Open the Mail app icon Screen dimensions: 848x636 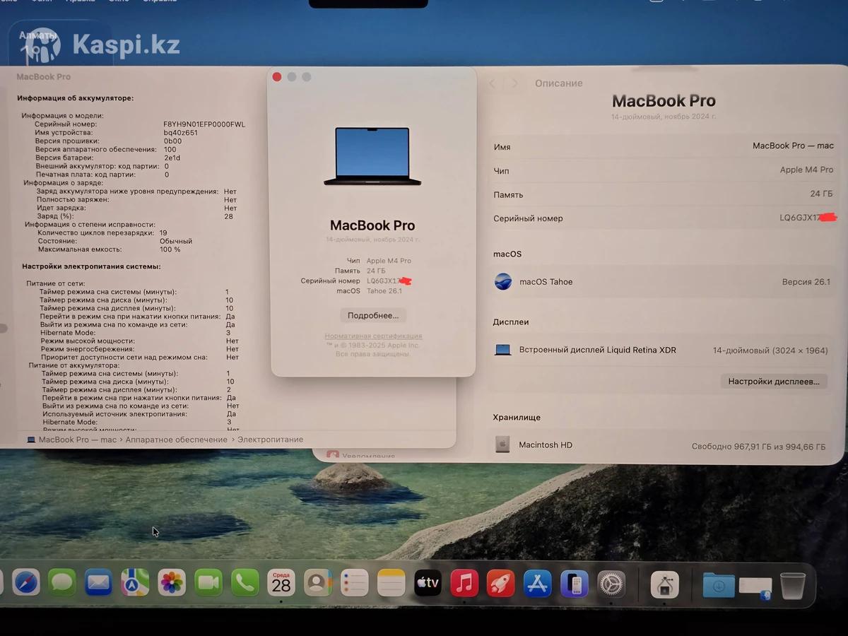coord(98,583)
